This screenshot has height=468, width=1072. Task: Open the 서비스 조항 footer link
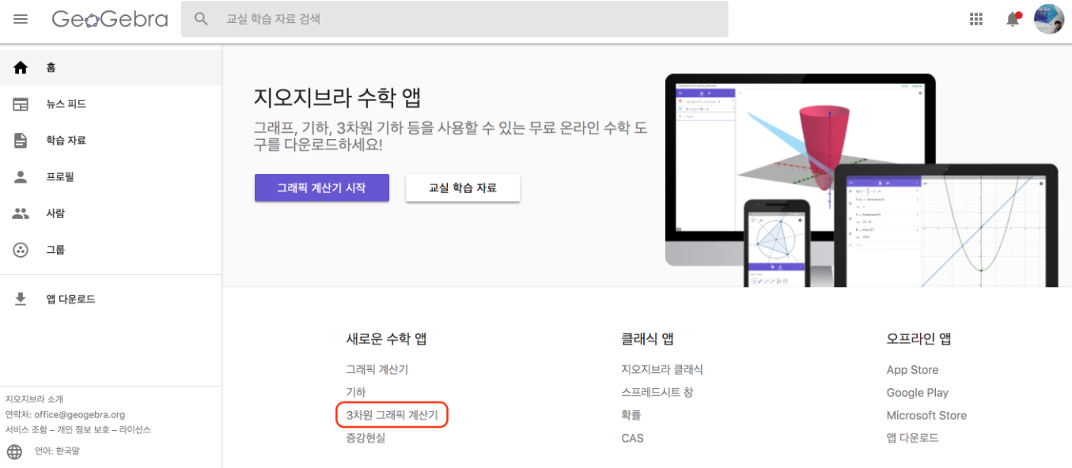click(26, 429)
